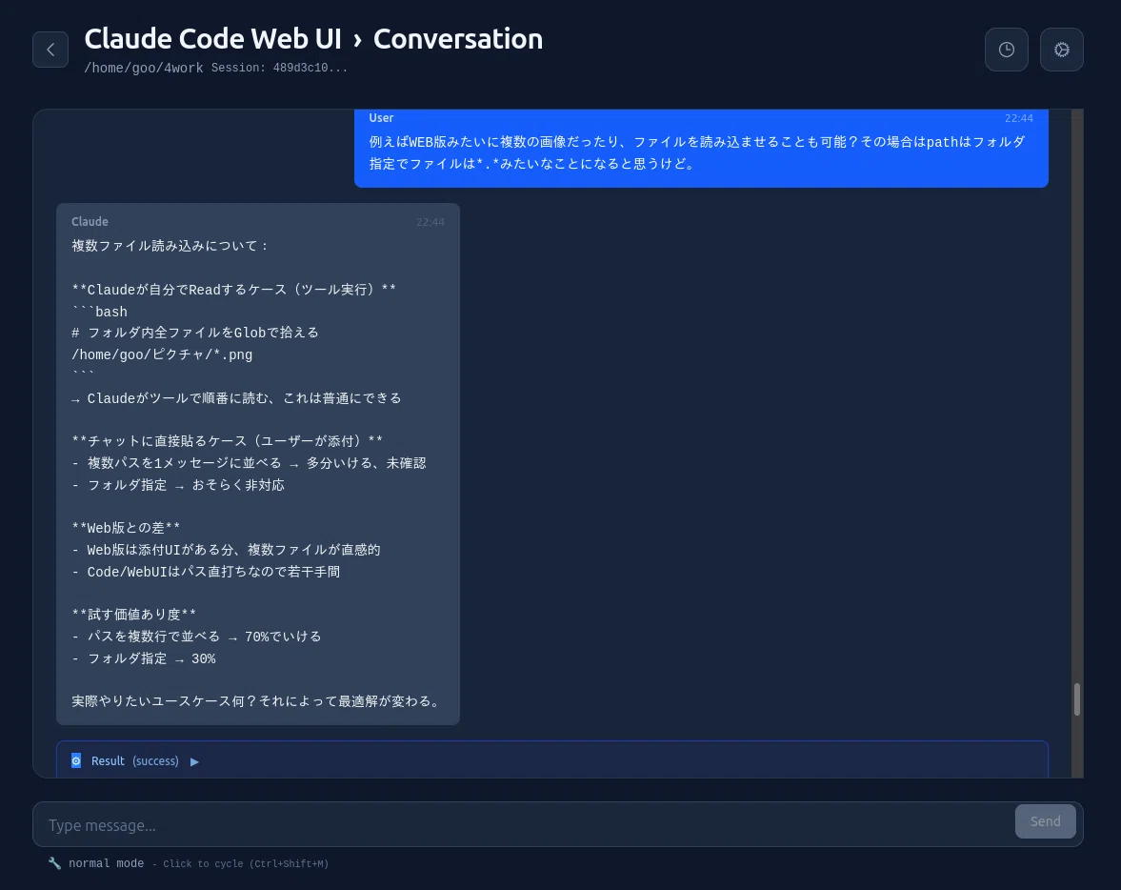Click the '**試す価値あり度**' heading line
This screenshot has height=890, width=1121.
pyautogui.click(x=133, y=615)
